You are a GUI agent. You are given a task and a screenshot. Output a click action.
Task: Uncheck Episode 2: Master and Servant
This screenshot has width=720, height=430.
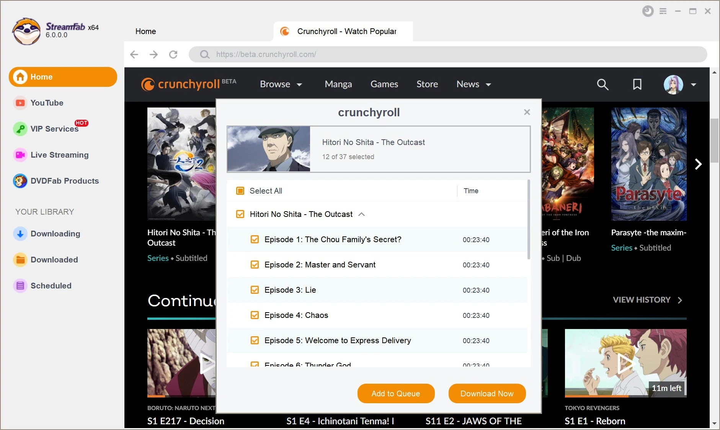tap(255, 264)
